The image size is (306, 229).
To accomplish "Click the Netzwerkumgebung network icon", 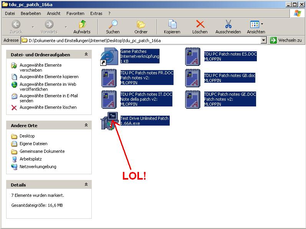I will pos(14,167).
